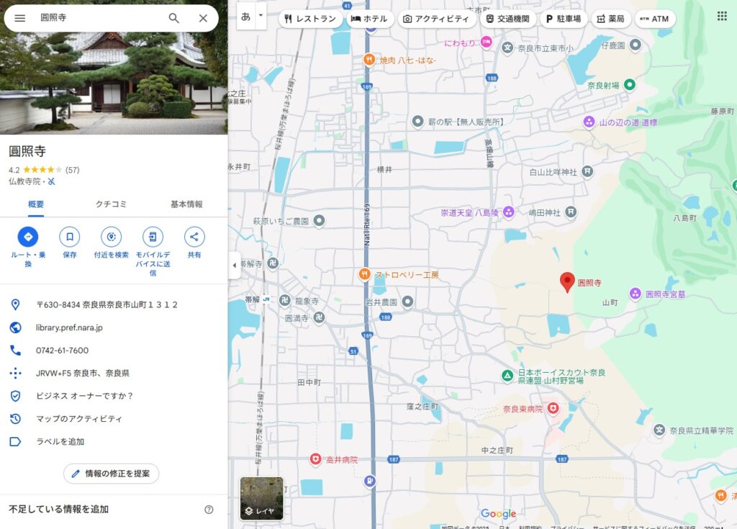Save place with 保存 bookmark icon
The image size is (737, 529).
pyautogui.click(x=70, y=237)
